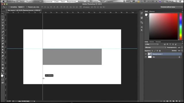The image size is (184, 103).
Task: Open Paragraph panel icon in collapsed dock
Action: click(142, 30)
